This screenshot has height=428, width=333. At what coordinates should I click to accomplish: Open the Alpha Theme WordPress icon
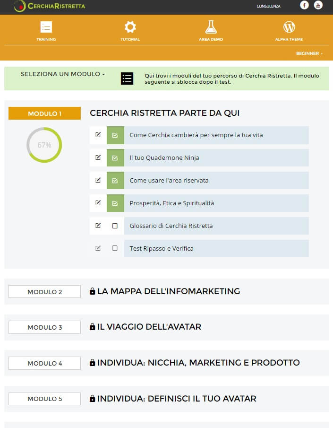click(289, 27)
